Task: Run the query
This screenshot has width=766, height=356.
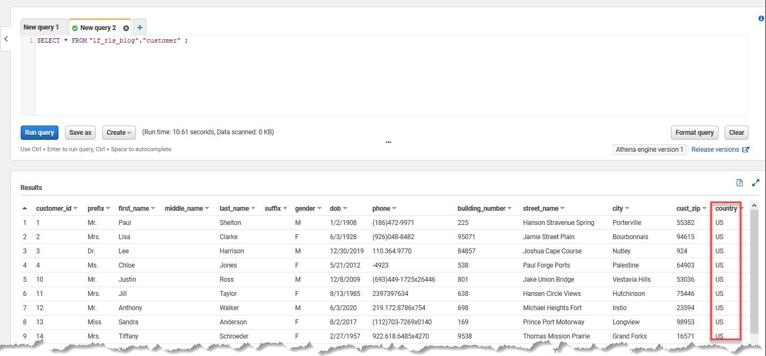Action: pyautogui.click(x=39, y=132)
